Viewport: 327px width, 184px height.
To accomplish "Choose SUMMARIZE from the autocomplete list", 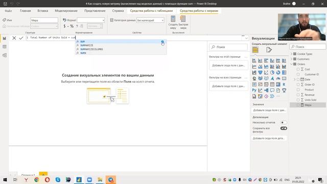I will (121, 45).
